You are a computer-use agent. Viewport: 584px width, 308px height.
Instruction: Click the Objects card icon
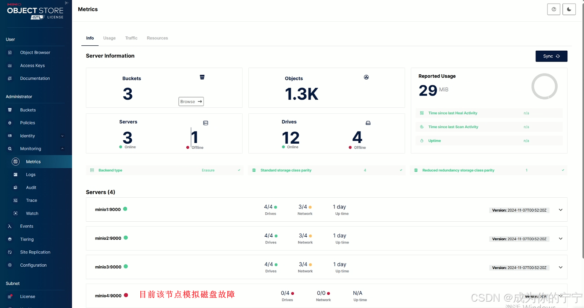pyautogui.click(x=366, y=77)
